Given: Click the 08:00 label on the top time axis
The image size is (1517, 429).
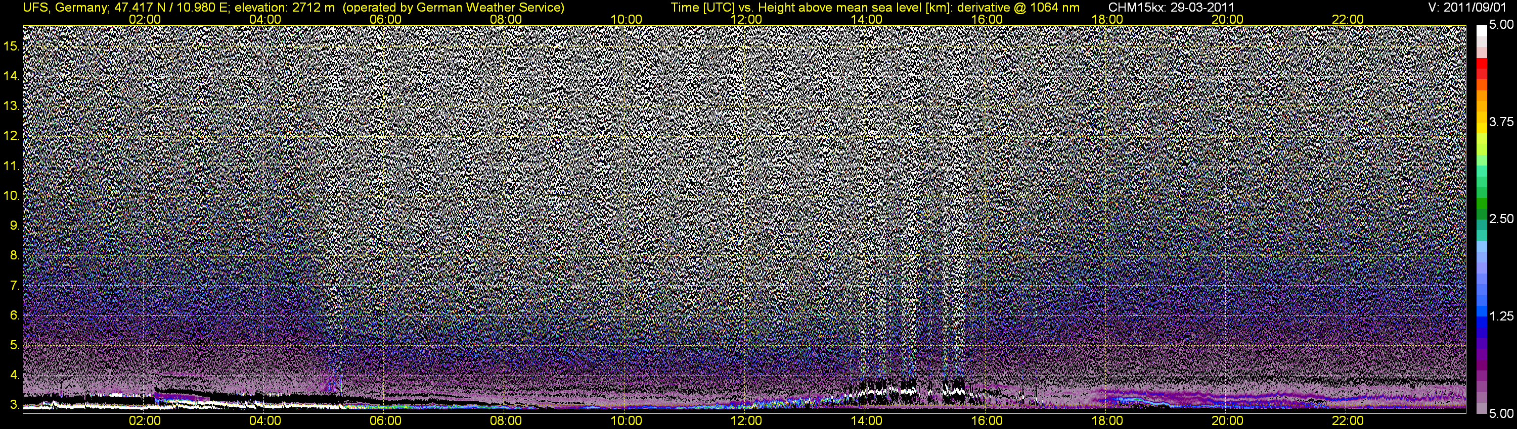Looking at the screenshot, I should pyautogui.click(x=506, y=19).
